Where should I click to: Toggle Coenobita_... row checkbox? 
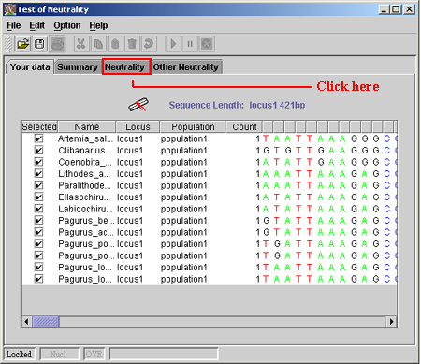click(39, 162)
